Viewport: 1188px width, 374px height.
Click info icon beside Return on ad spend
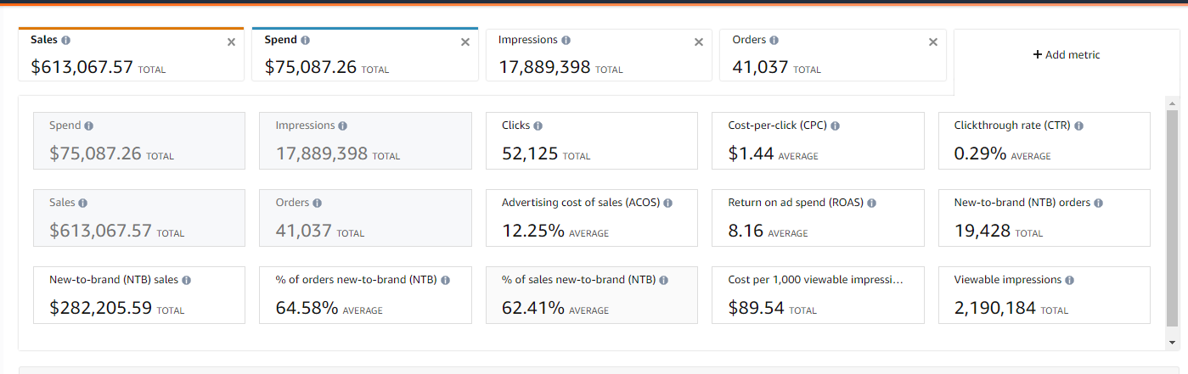pos(871,204)
